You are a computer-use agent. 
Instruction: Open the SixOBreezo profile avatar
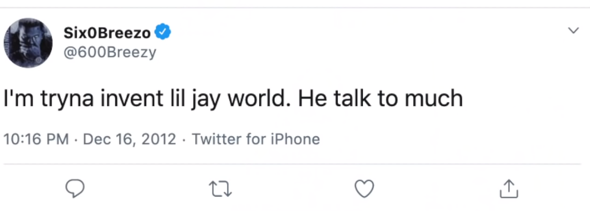(28, 43)
